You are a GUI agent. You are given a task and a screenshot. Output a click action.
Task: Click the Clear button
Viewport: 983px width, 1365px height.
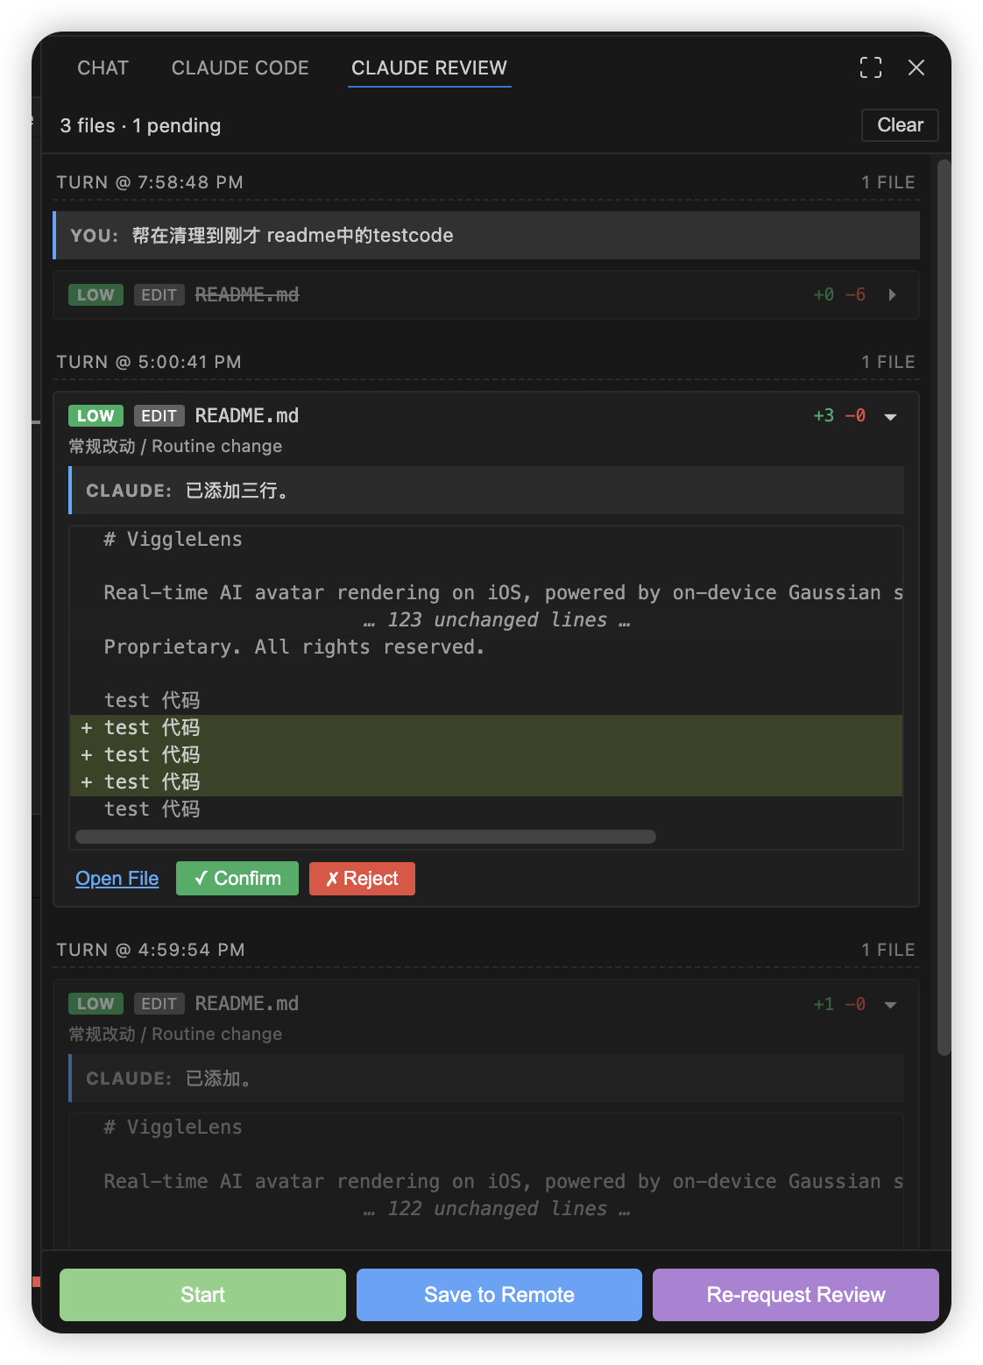(900, 125)
